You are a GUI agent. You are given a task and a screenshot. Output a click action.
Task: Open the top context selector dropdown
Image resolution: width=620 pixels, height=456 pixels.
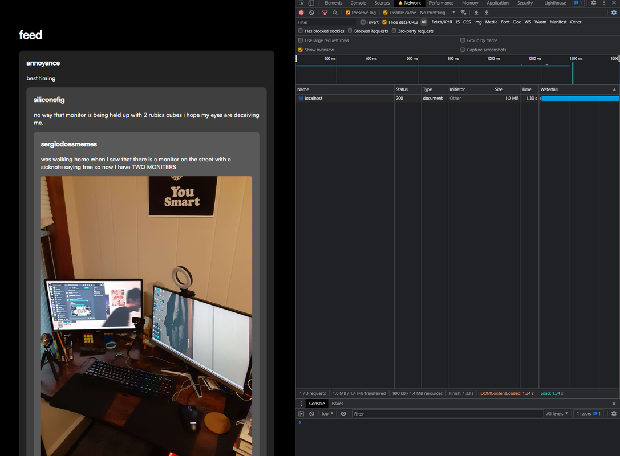pos(327,414)
